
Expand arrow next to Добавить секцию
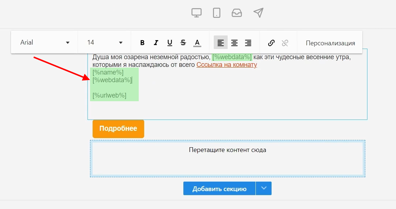(x=264, y=189)
